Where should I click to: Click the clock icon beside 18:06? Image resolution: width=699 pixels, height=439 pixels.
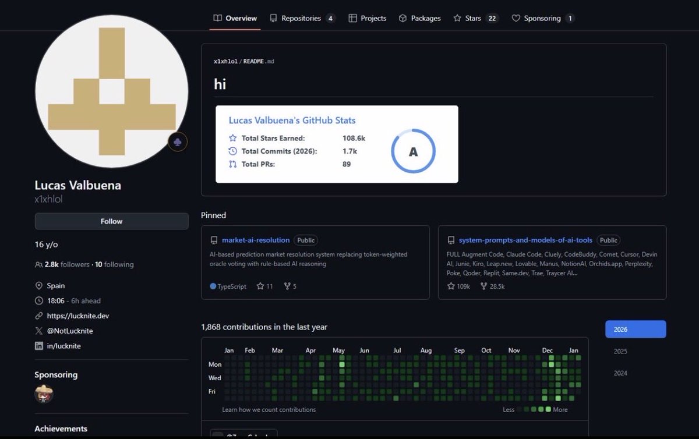39,301
